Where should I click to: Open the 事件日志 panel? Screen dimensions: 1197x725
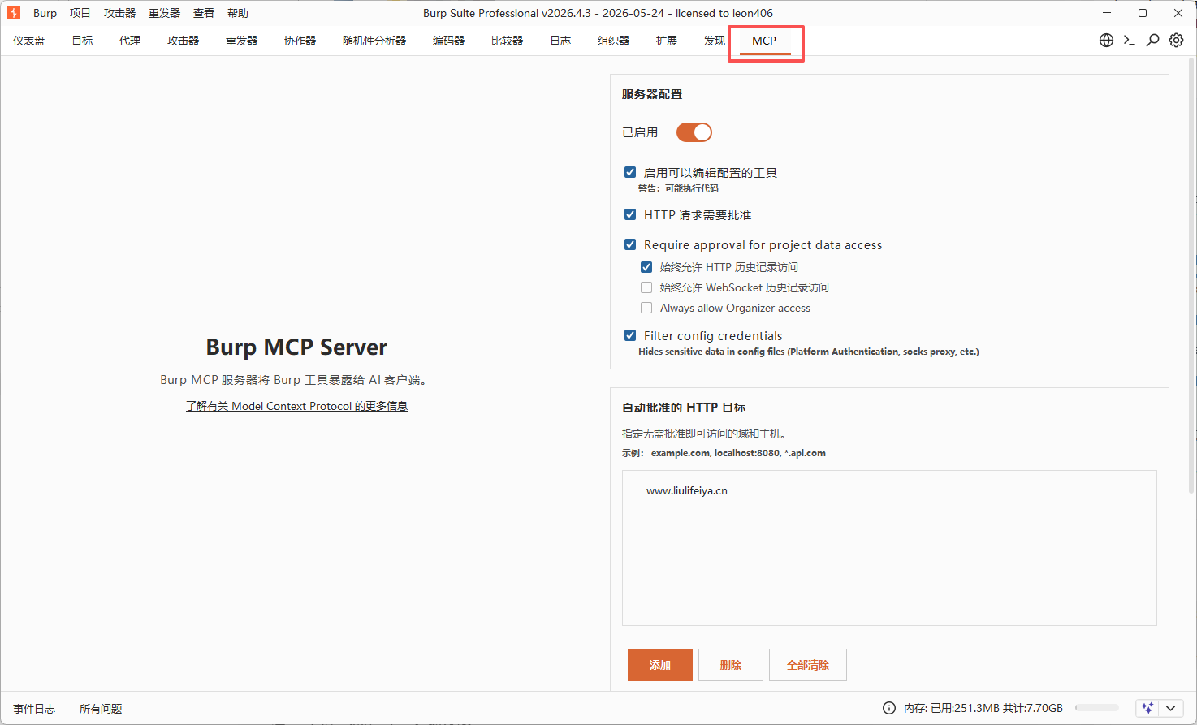34,709
